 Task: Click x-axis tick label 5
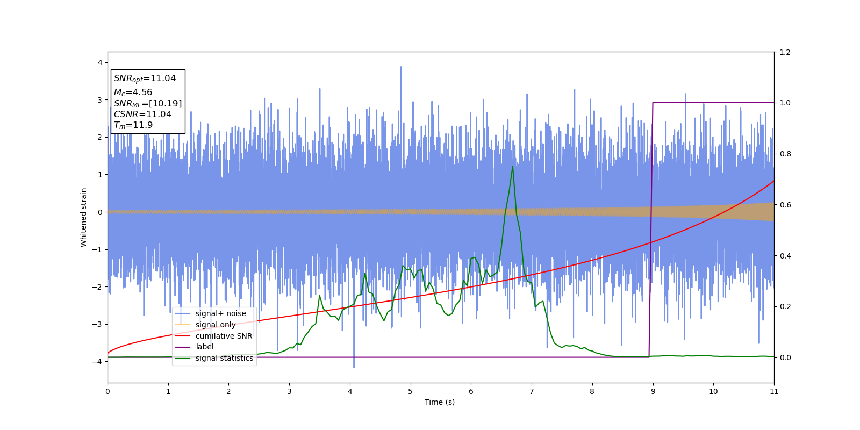411,391
